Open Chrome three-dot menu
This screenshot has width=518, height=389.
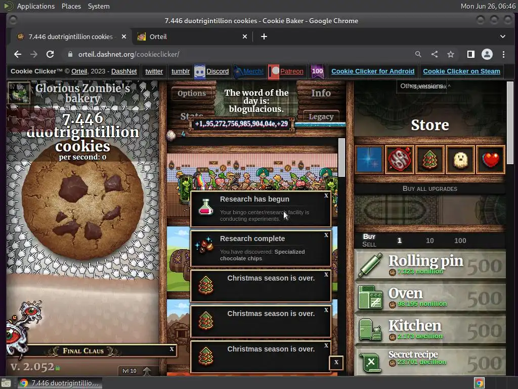click(503, 54)
